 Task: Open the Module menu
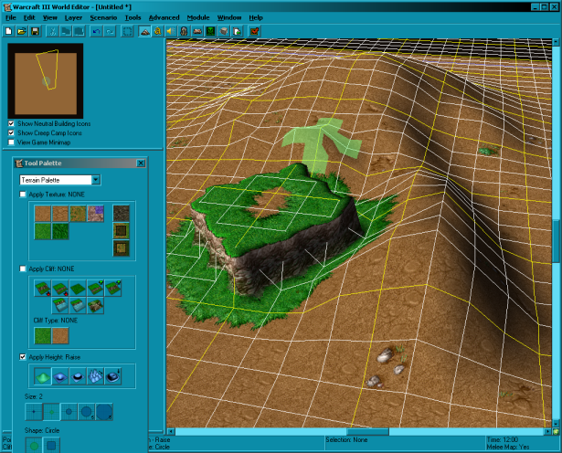(x=198, y=17)
